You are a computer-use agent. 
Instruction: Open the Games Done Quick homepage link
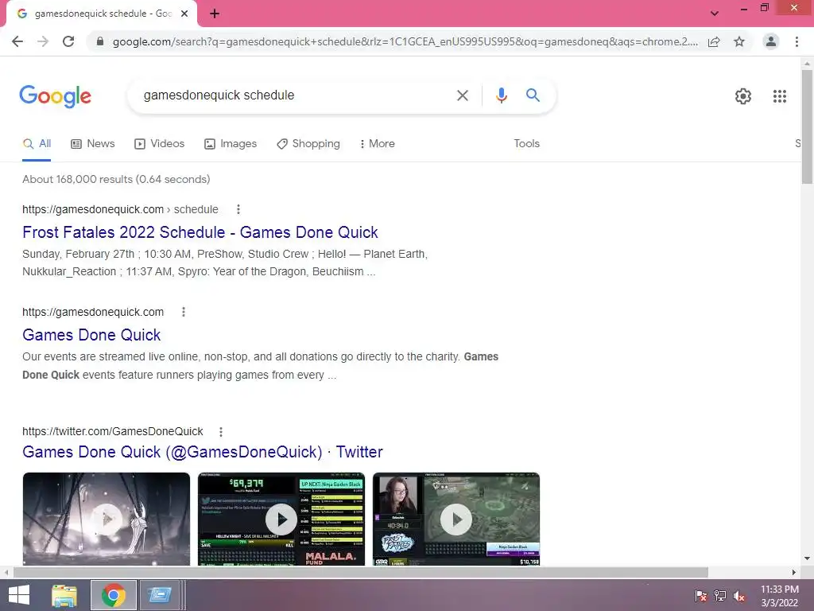tap(91, 335)
